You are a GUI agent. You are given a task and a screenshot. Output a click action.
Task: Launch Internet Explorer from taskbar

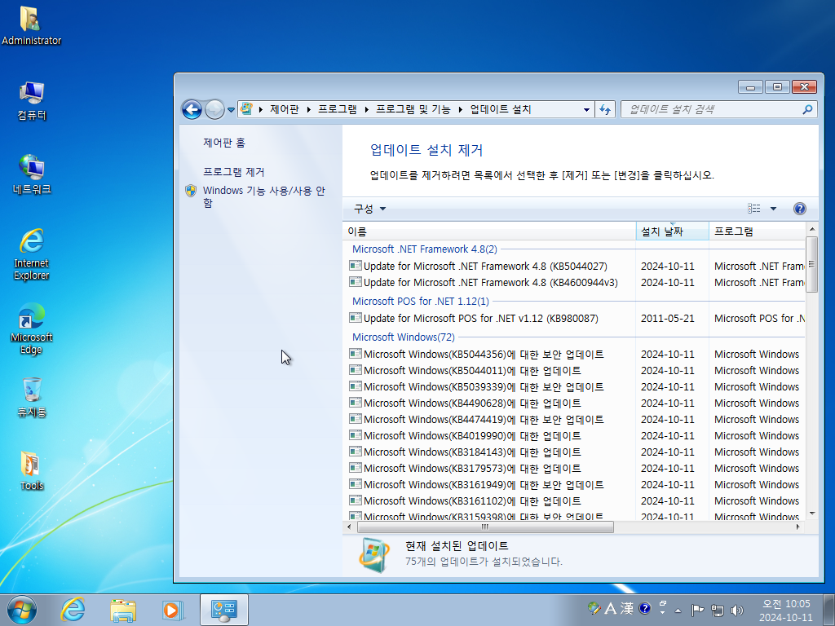73,610
